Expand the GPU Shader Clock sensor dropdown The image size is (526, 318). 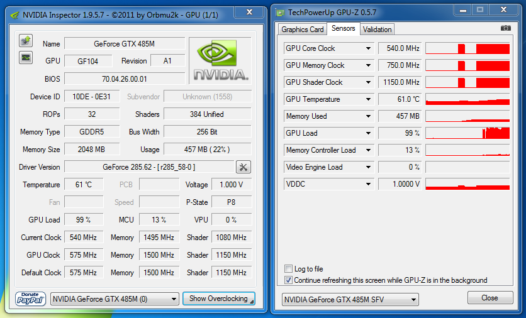point(368,82)
